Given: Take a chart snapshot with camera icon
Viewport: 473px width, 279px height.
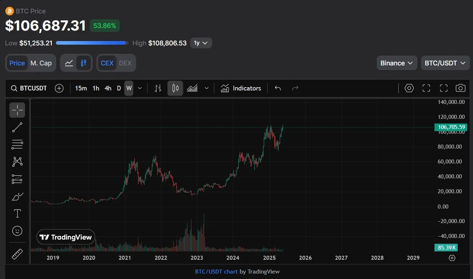Looking at the screenshot, I should 460,88.
